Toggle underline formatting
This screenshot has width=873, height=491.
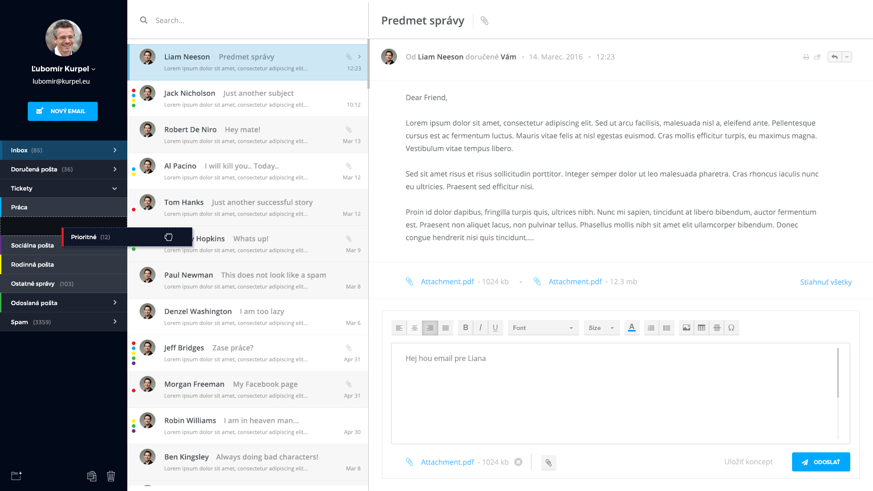coord(495,328)
